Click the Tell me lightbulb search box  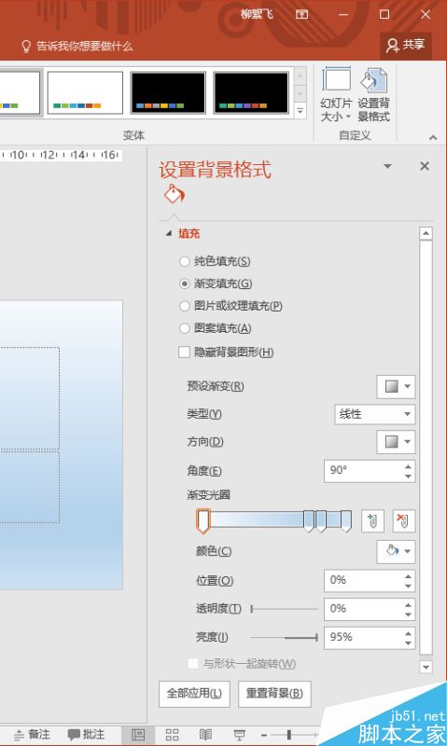(x=77, y=46)
